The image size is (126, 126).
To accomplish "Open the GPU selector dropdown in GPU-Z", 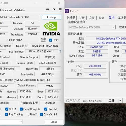I will [11, 121].
